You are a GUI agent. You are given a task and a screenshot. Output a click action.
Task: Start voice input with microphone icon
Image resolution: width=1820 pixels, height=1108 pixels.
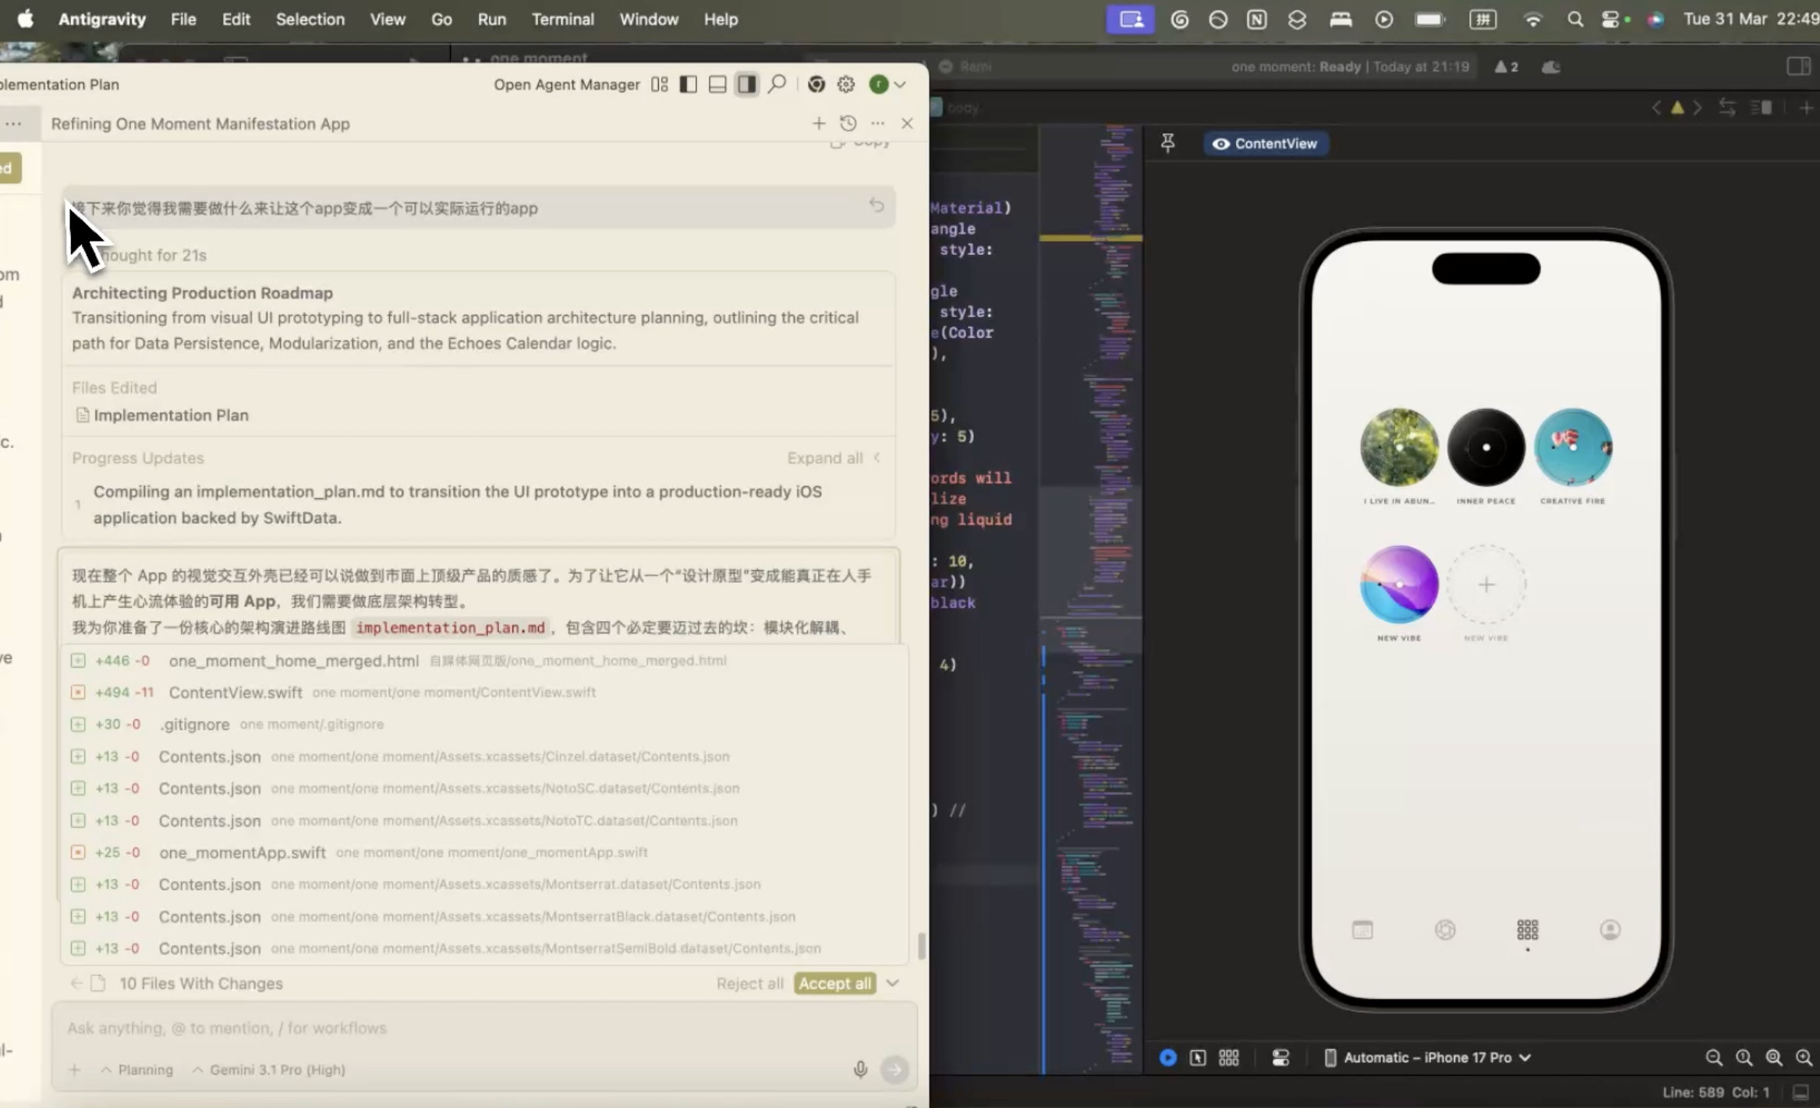coord(860,1070)
